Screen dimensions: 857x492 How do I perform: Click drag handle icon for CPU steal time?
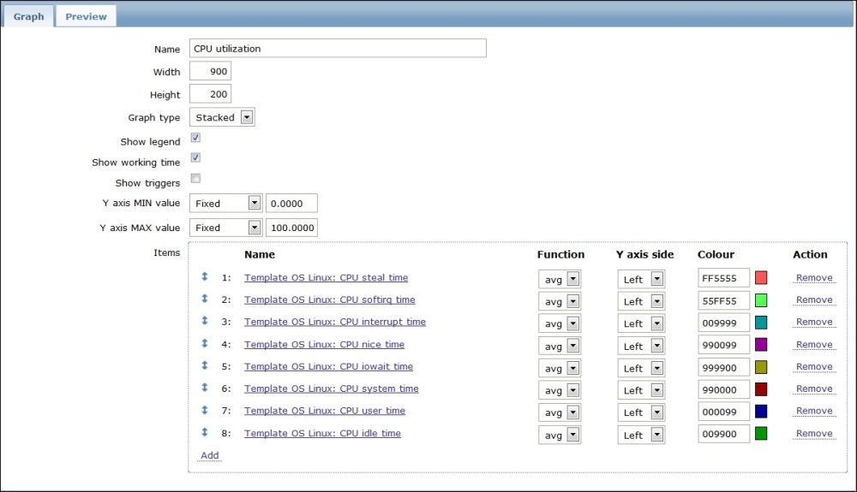click(x=205, y=276)
